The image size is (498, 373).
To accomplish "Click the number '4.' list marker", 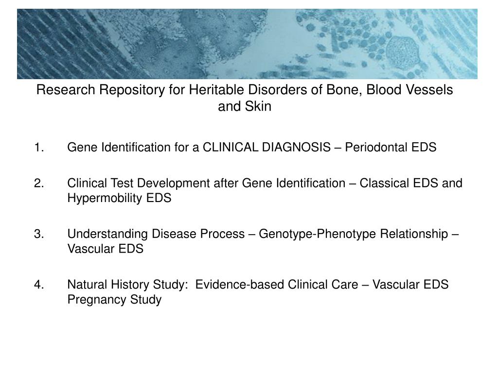I will (39, 285).
